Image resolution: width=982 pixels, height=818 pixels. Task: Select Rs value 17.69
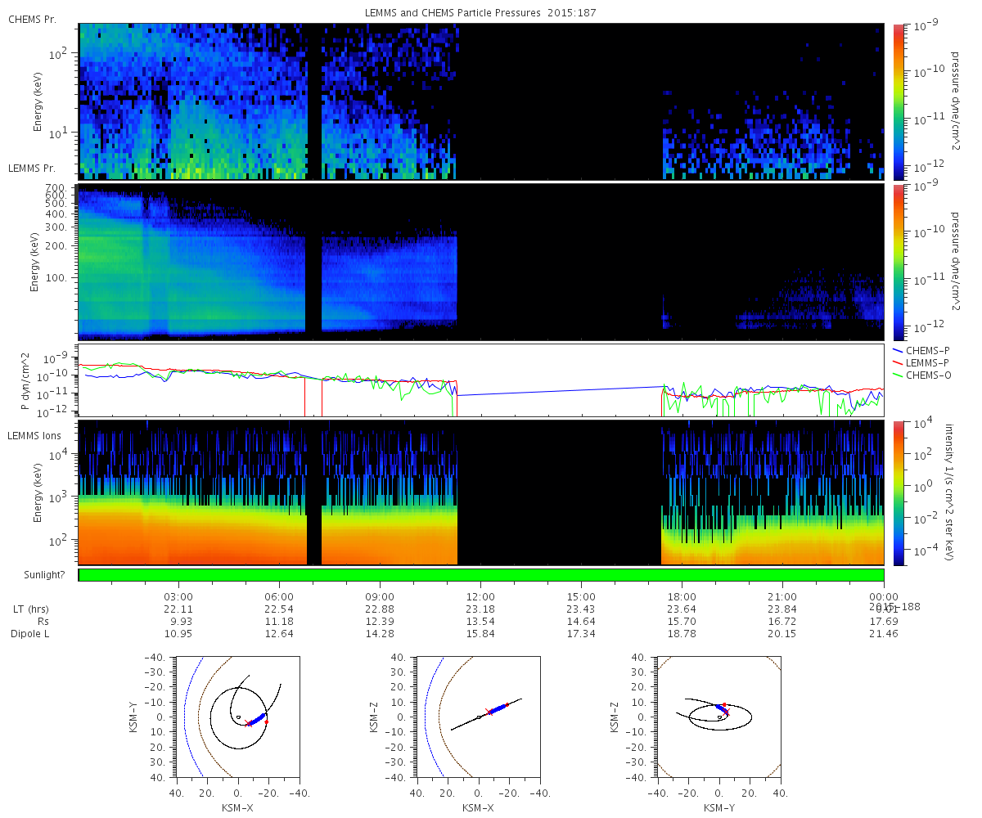pos(884,622)
